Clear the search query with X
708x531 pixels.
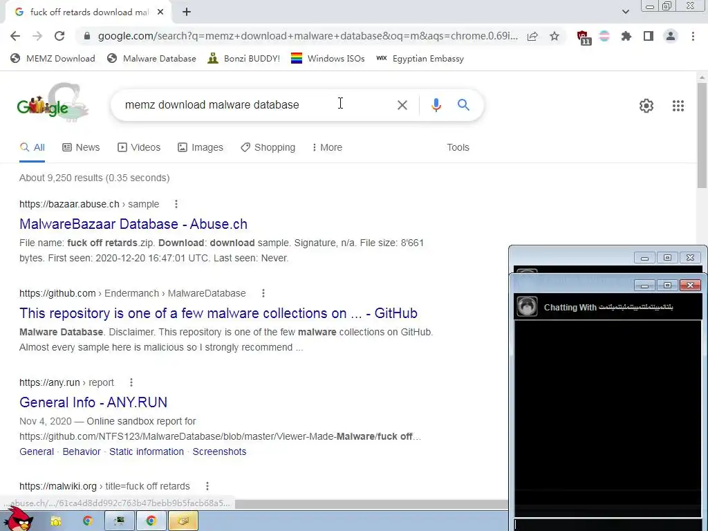(402, 105)
